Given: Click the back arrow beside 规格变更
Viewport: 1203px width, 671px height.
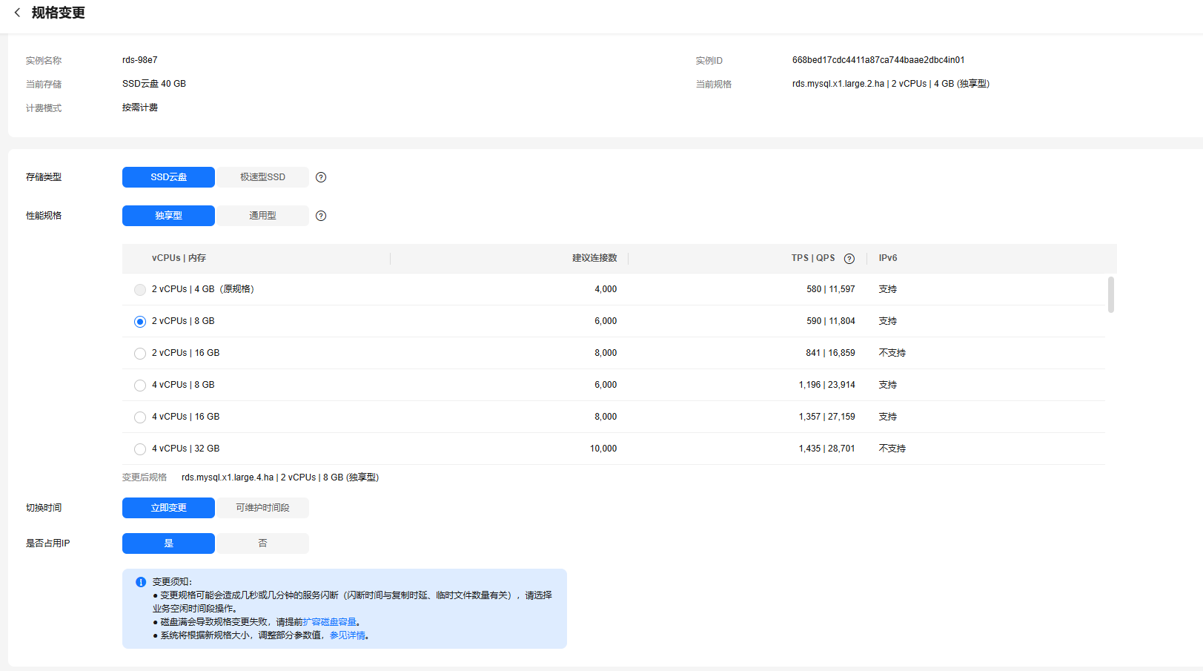Looking at the screenshot, I should coord(17,13).
